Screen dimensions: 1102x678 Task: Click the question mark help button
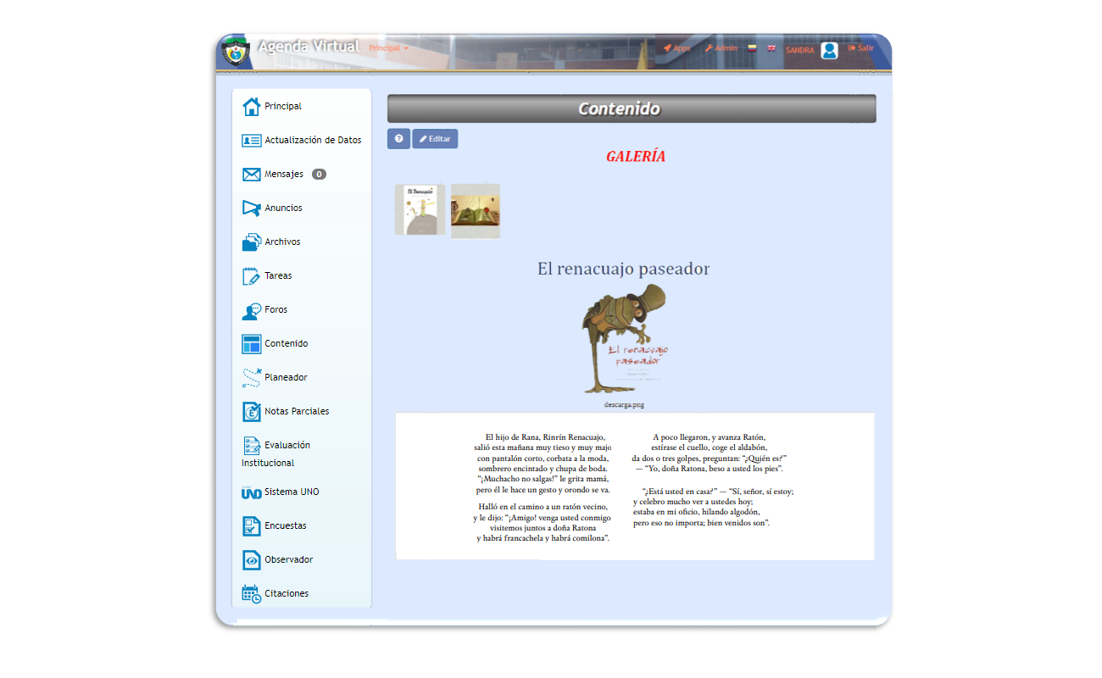(x=398, y=139)
